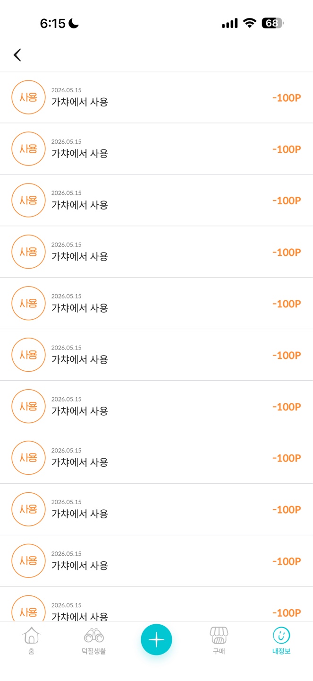
Task: Click the battery indicator showing 68
Action: [x=272, y=23]
